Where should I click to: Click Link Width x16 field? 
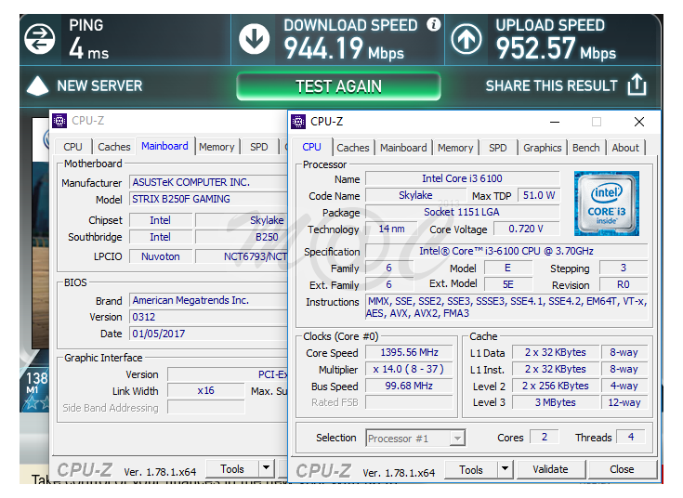coord(205,390)
